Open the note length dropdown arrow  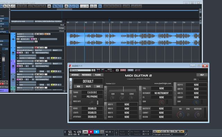(87, 6)
